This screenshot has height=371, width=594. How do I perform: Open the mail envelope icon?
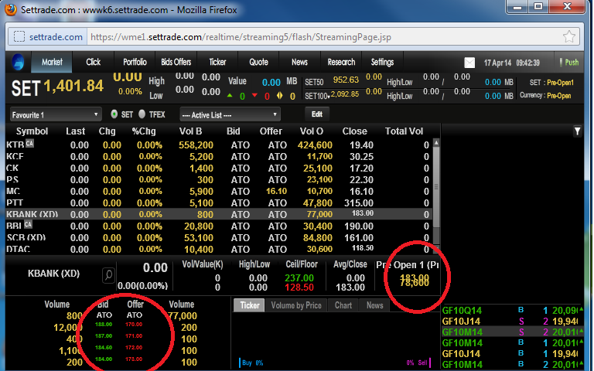point(469,63)
